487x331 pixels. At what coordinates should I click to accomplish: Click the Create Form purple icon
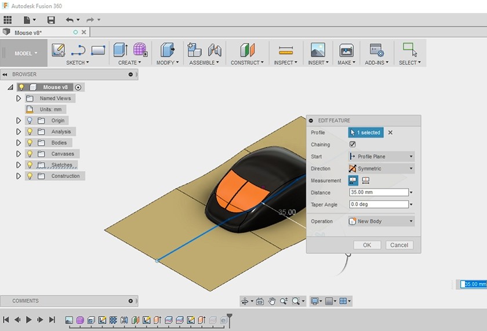click(x=140, y=50)
